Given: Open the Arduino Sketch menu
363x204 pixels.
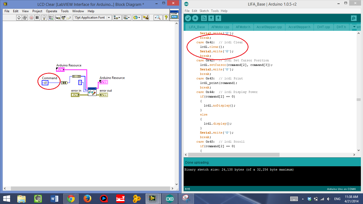Looking at the screenshot, I should click(x=204, y=11).
